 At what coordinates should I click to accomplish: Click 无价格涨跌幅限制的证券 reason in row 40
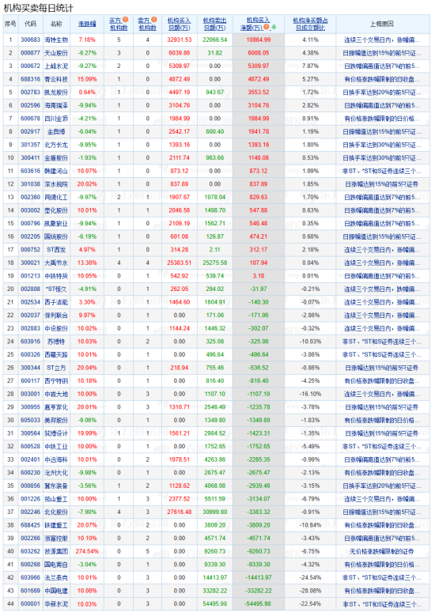381,552
